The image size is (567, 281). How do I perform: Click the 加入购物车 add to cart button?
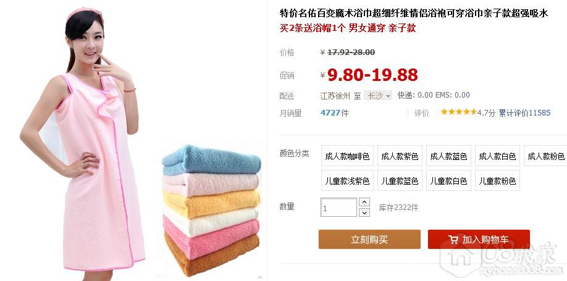pyautogui.click(x=479, y=240)
